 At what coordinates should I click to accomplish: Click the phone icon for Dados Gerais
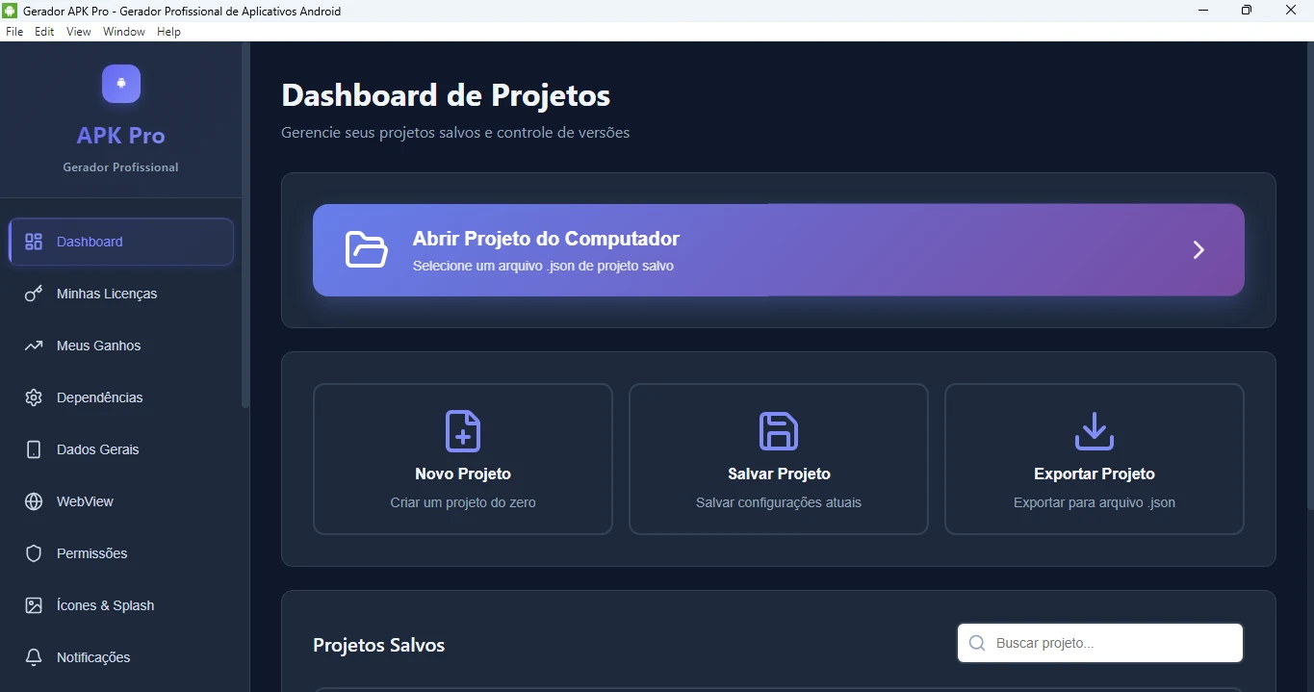pos(34,449)
